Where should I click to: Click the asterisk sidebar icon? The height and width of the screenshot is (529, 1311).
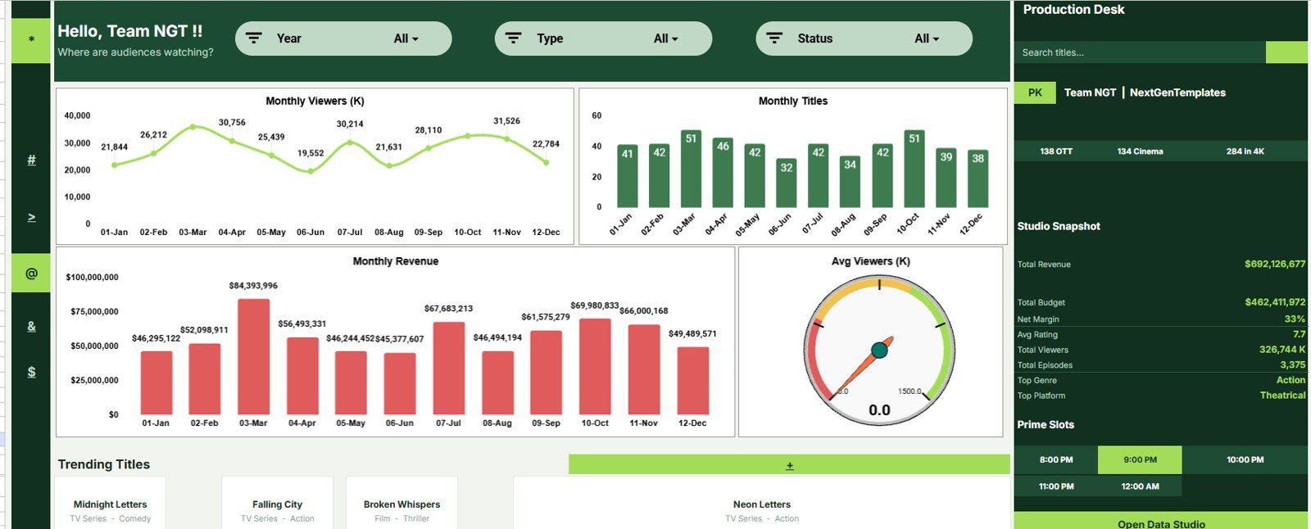click(31, 39)
